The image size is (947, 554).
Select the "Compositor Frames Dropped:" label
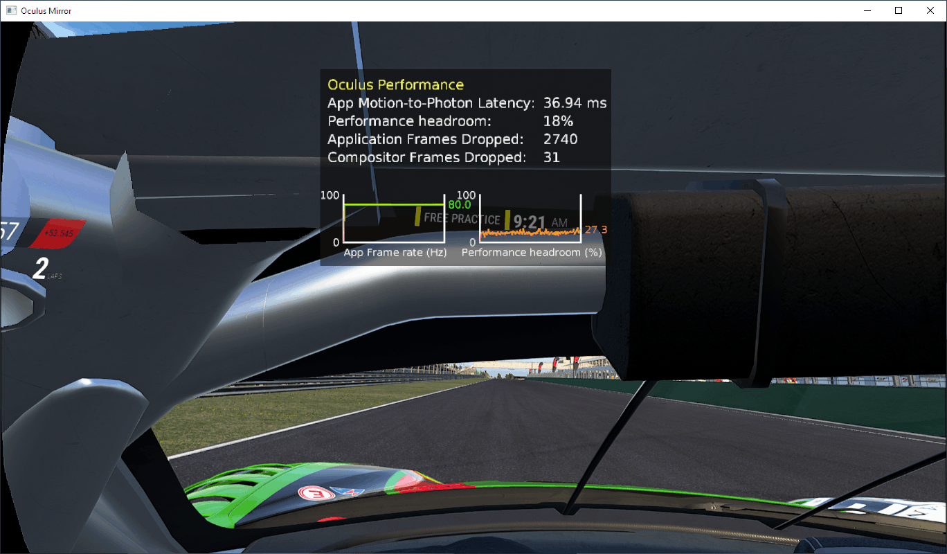click(426, 157)
